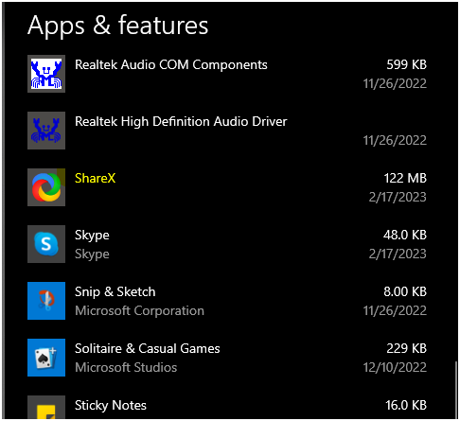This screenshot has height=421, width=460.
Task: Click Microsoft Studios publisher text
Action: 126,368
